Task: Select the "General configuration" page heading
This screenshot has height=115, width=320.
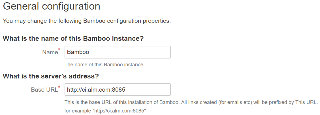Action: (51, 6)
